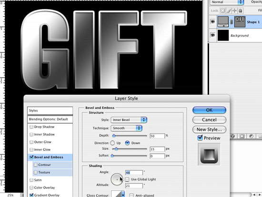The height and width of the screenshot is (197, 262).
Task: Click the add layer mask icon in Layers panel
Action: (x=242, y=136)
